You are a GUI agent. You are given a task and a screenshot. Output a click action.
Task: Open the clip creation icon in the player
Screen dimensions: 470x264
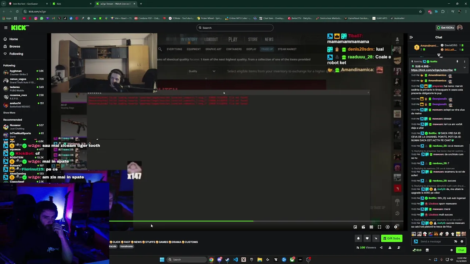click(x=363, y=227)
